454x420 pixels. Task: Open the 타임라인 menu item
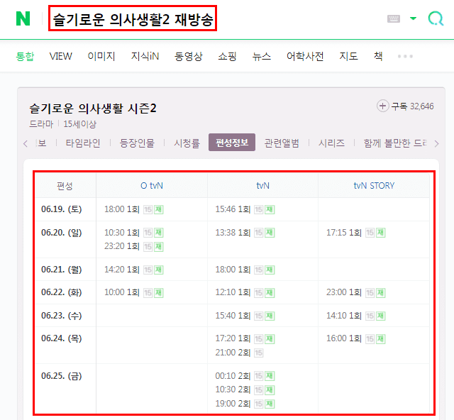83,143
